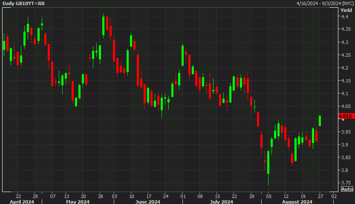This screenshot has width=355, height=204.
Task: Select the Yield axis label
Action: click(x=346, y=10)
